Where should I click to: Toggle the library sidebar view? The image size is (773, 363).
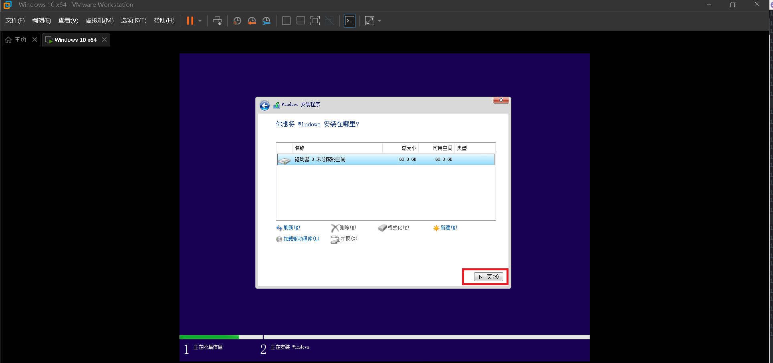[286, 21]
